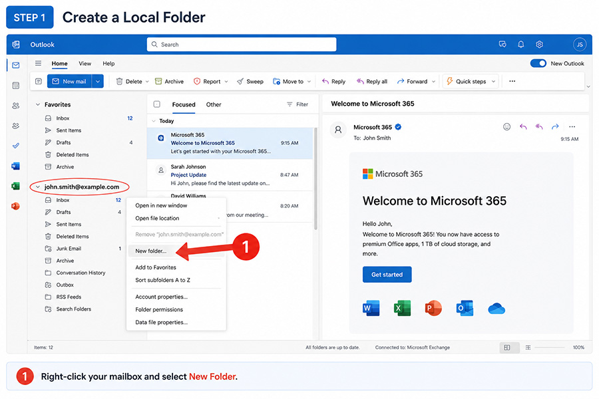Switch to the View ribbon tab

(85, 63)
